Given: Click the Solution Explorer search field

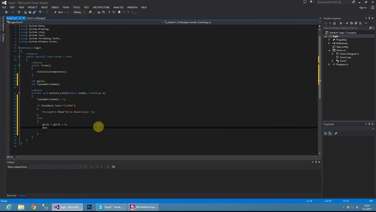Looking at the screenshot, I should (346, 28).
